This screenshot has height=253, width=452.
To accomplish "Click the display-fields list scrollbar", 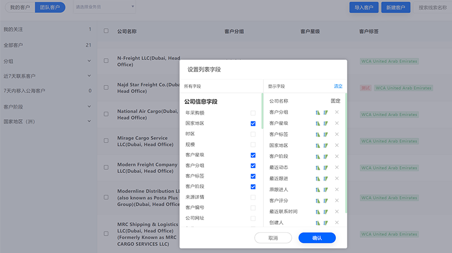I will coord(346,153).
